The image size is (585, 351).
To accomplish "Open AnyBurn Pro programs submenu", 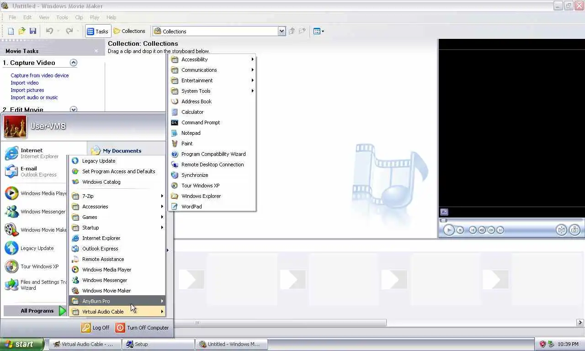I will pyautogui.click(x=117, y=301).
